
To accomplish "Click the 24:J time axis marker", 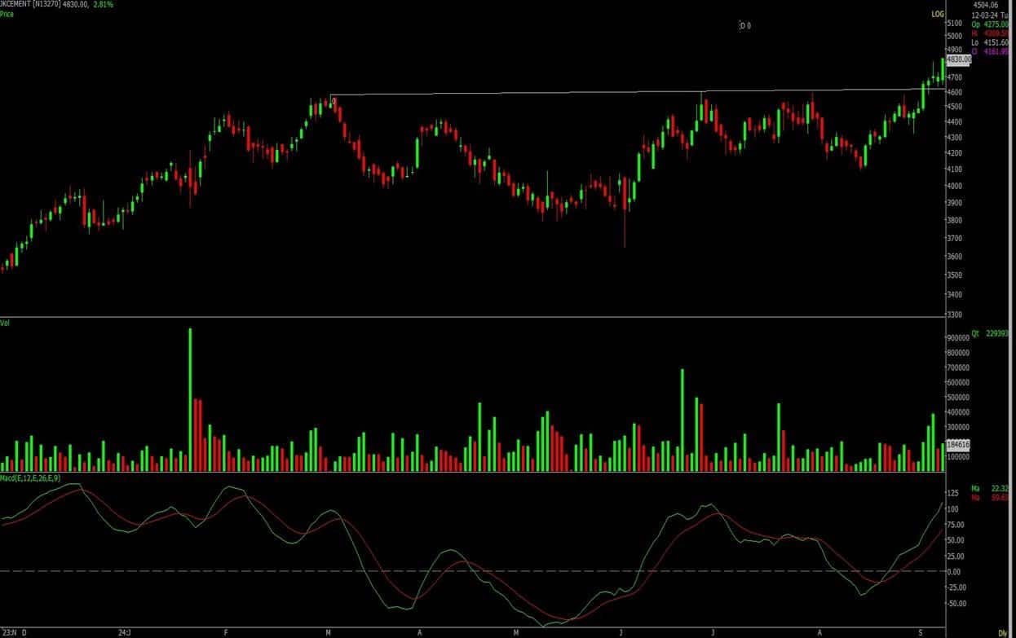I will click(124, 632).
